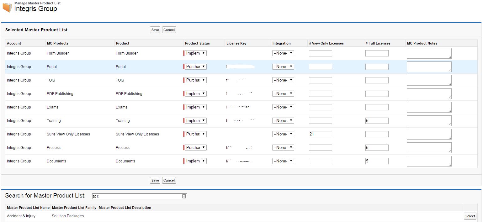Click MC Product Notes box for Exams row
Viewport: 483px width, 222px height.
(x=429, y=107)
